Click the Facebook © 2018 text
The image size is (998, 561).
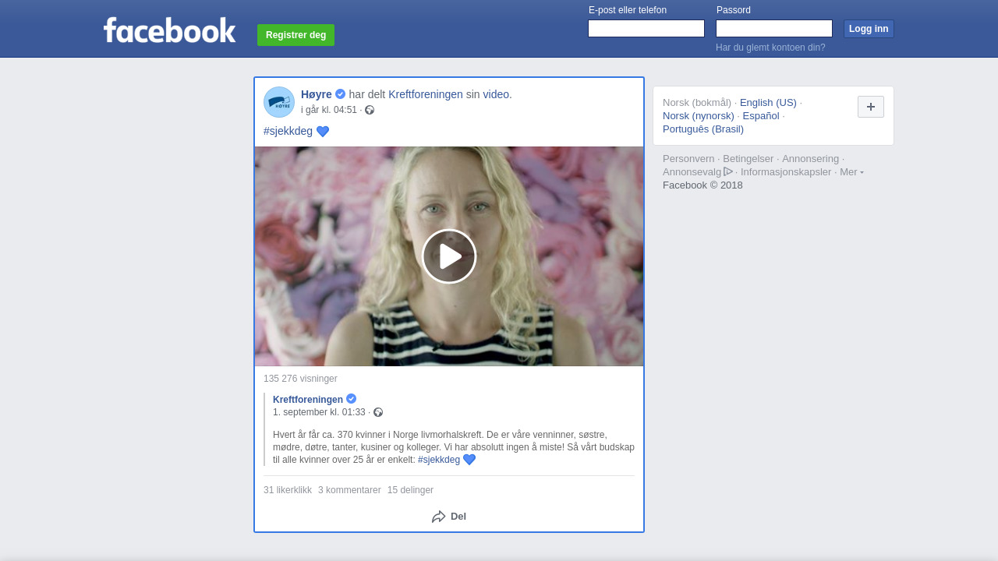(702, 185)
